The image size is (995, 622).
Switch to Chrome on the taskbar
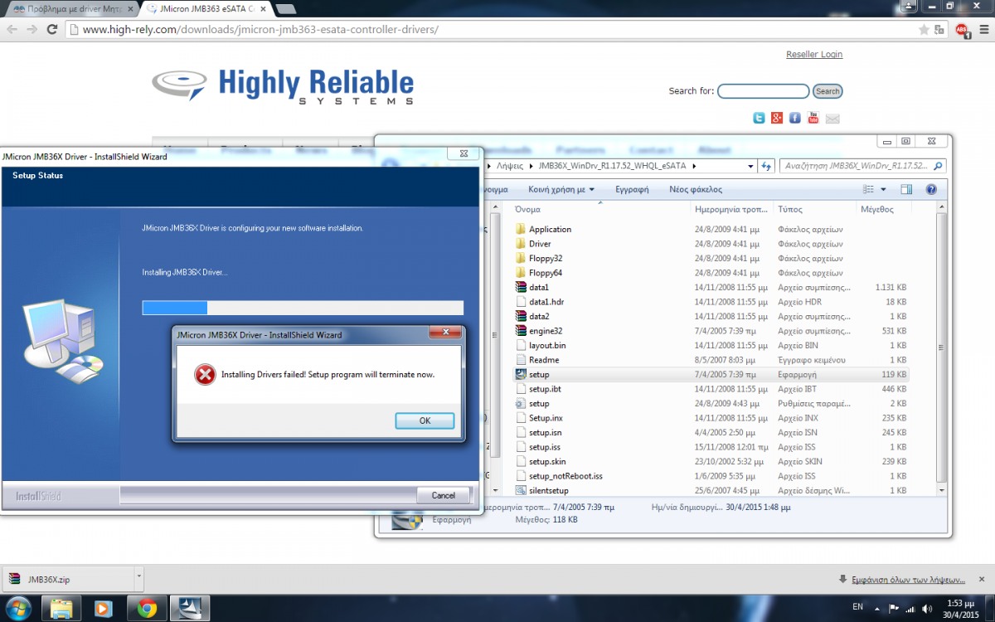148,609
